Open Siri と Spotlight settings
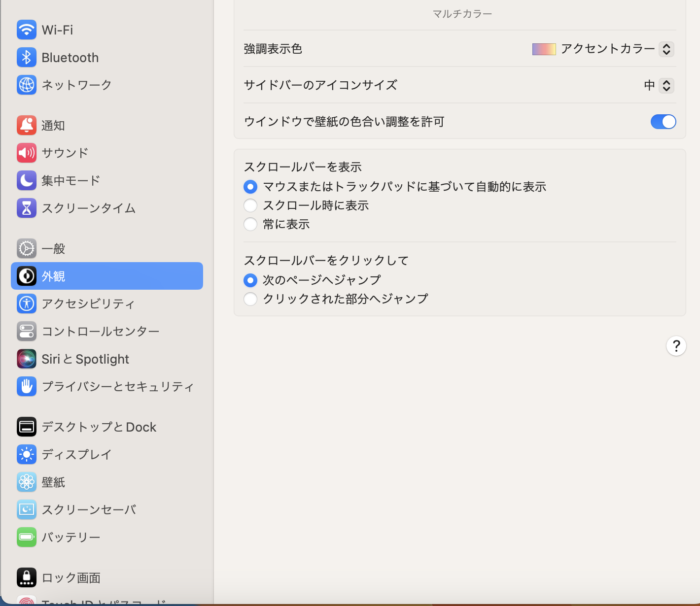Image resolution: width=700 pixels, height=606 pixels. coord(107,359)
